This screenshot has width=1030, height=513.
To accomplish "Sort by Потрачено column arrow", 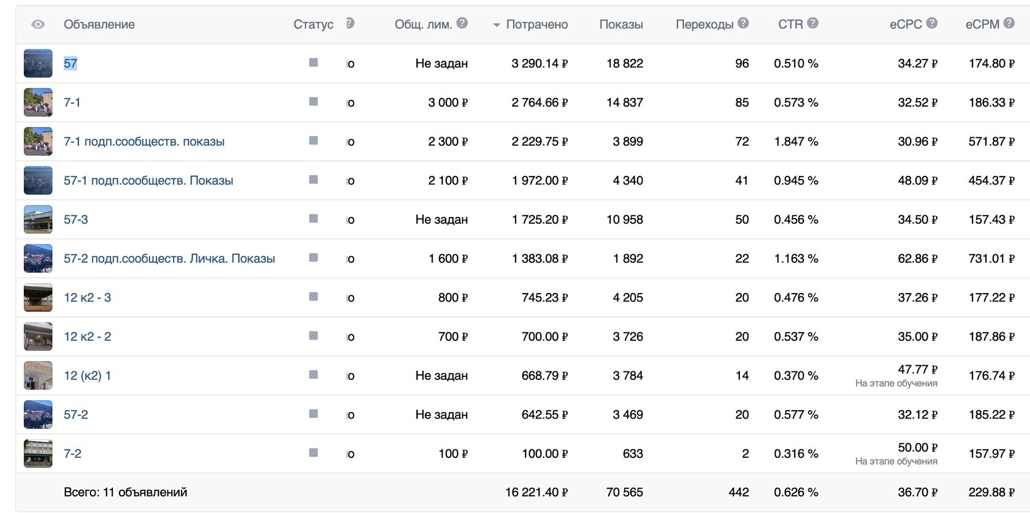I will 497,25.
